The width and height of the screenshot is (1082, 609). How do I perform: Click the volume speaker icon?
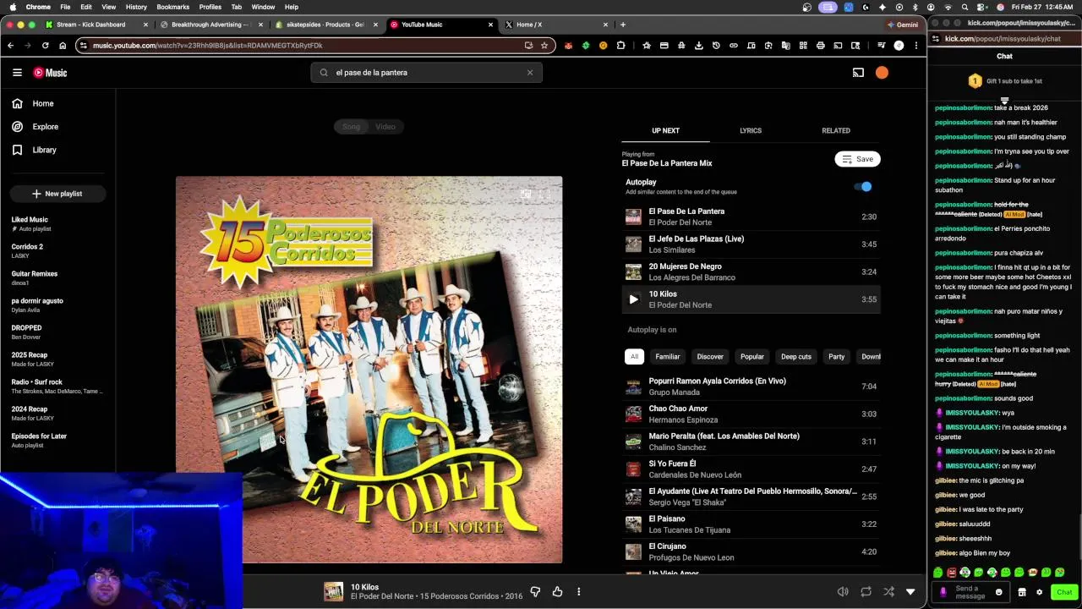tap(843, 591)
